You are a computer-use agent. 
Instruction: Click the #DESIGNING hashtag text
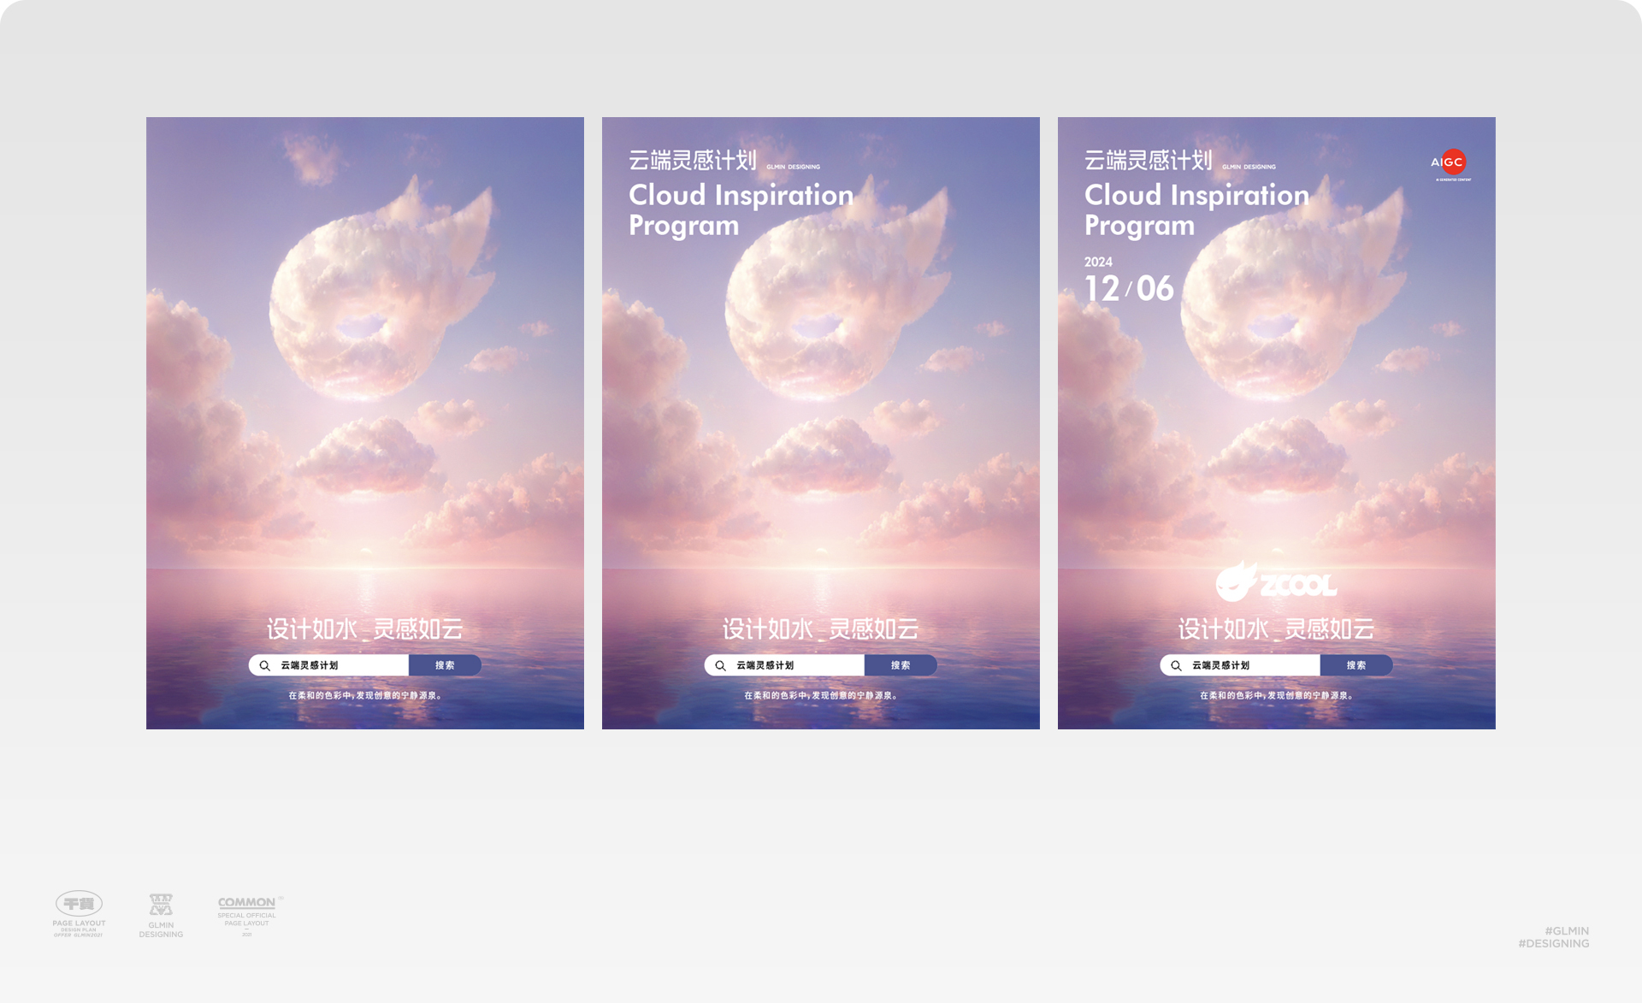(x=1554, y=944)
